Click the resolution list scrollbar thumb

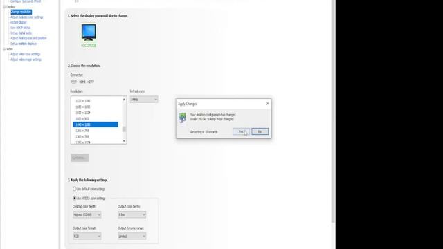coord(124,129)
